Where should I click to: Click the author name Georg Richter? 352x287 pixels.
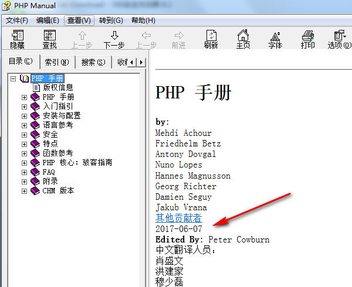pos(186,186)
